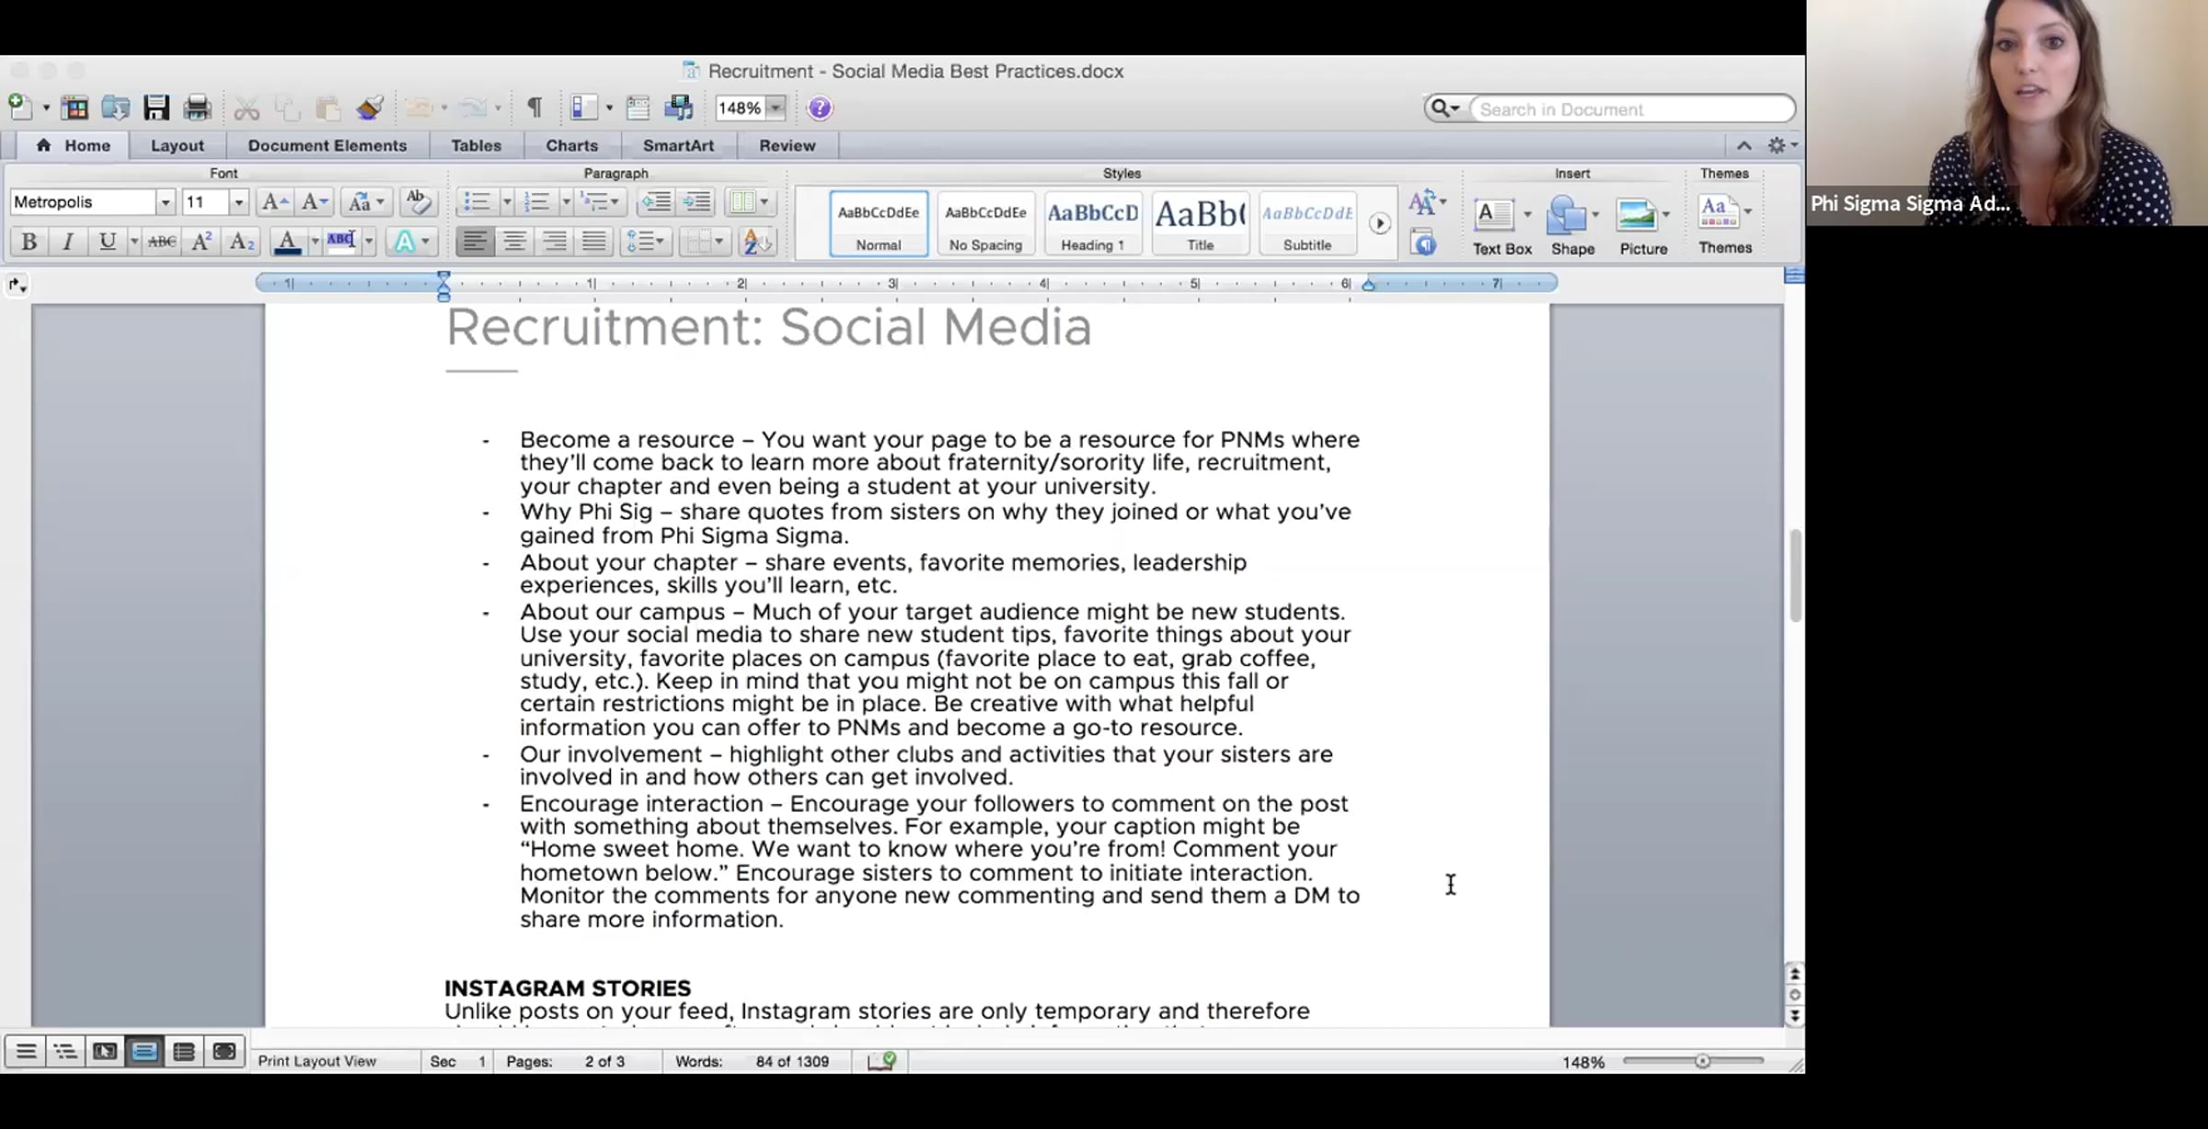Open the Media Browser icon

click(679, 108)
